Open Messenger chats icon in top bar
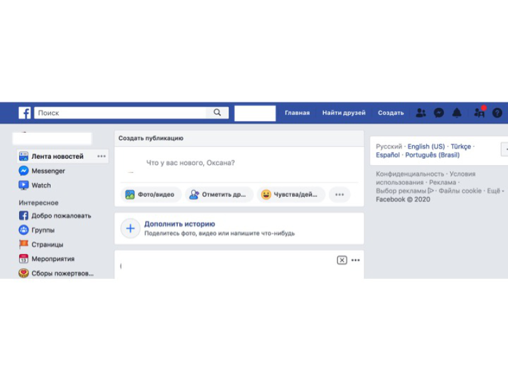 pos(439,113)
